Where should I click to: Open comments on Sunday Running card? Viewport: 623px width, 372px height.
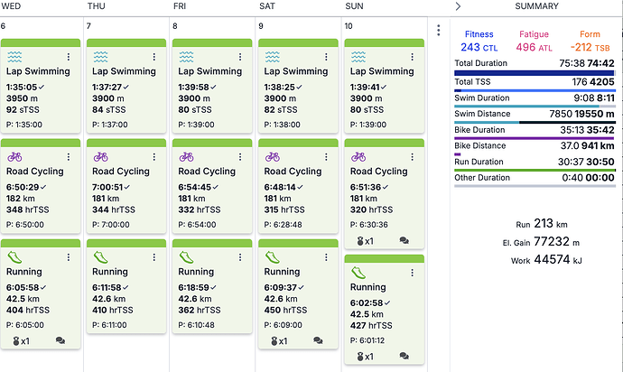[x=404, y=356]
